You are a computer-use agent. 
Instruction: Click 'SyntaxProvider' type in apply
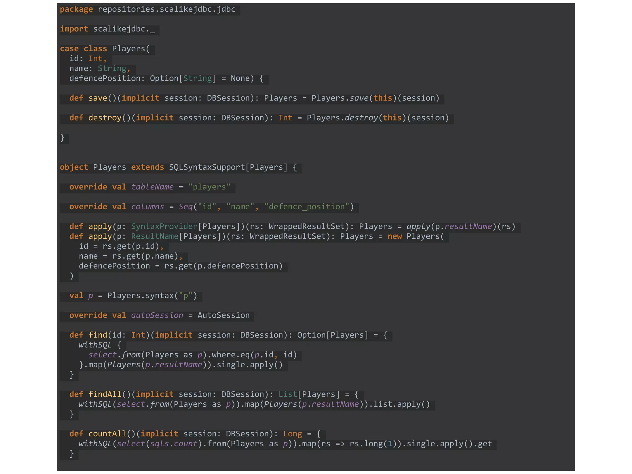[x=164, y=227]
